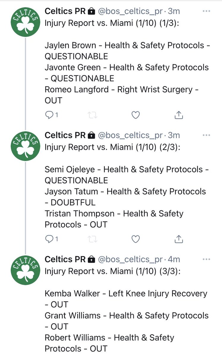Open the Celtics PR name on the second tweet
Image resolution: width=222 pixels, height=358 pixels.
tap(65, 135)
